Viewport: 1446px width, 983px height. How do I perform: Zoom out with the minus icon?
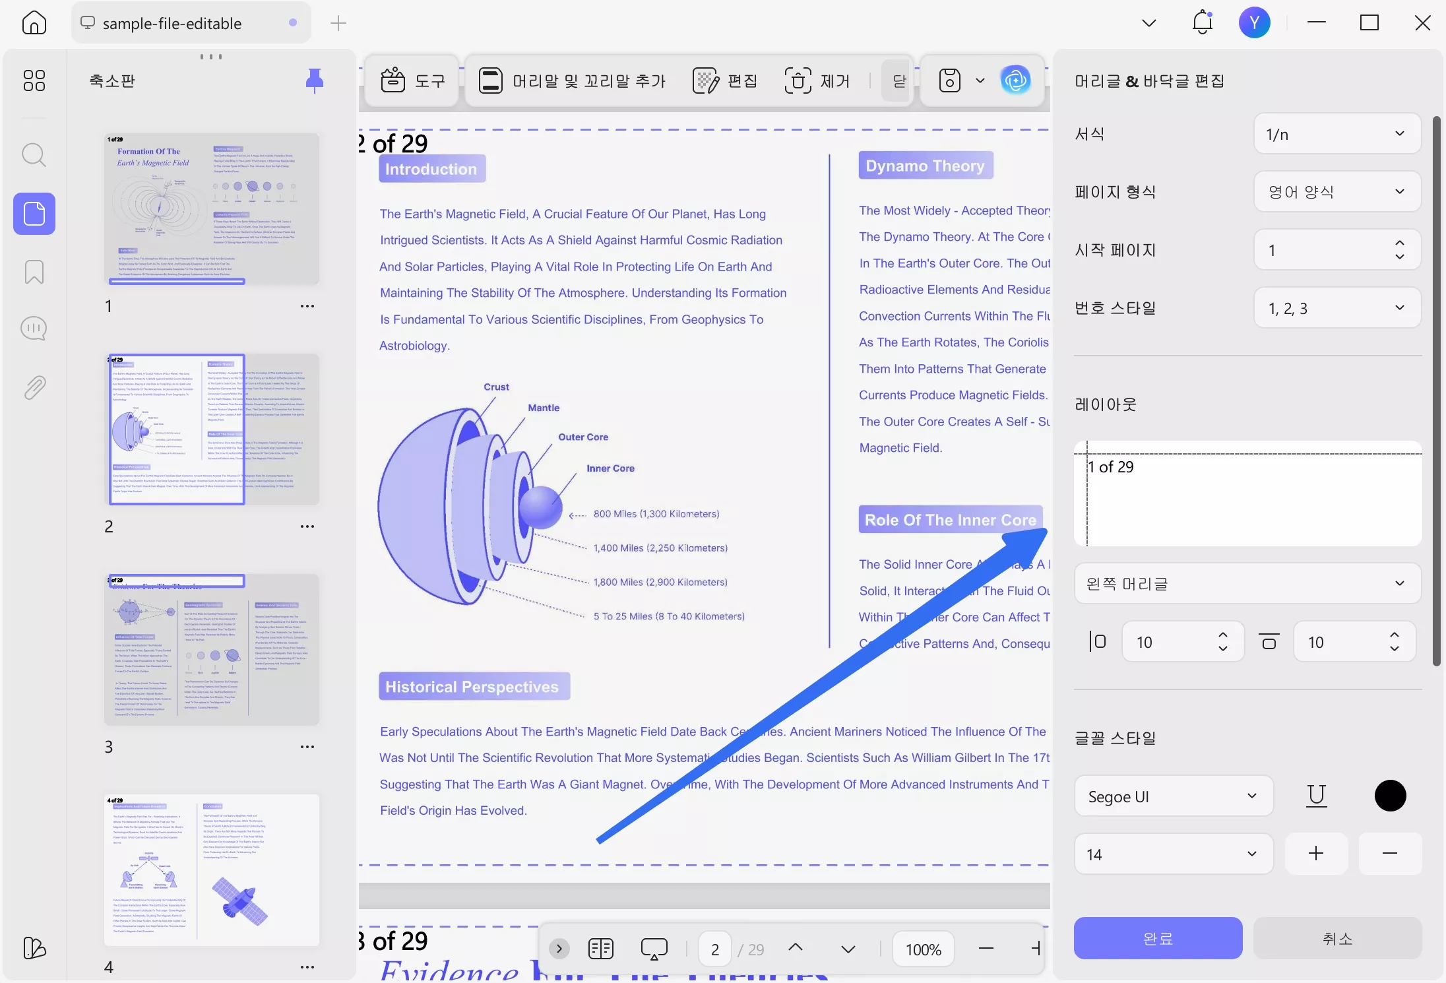pyautogui.click(x=986, y=949)
